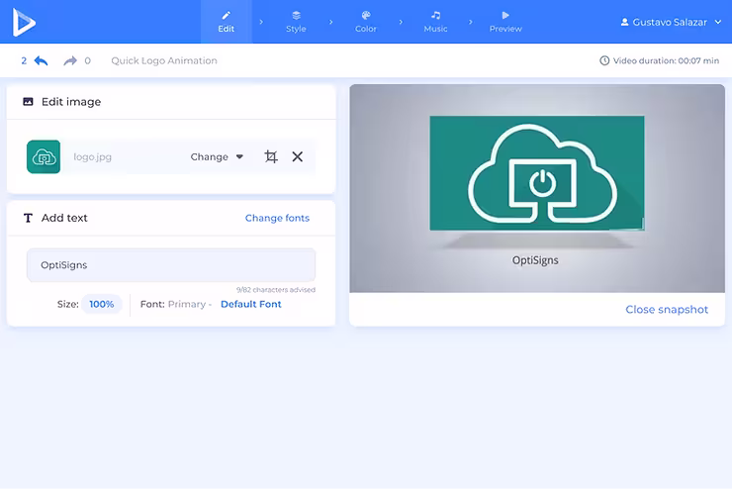This screenshot has height=489, width=732.
Task: Click the snapshot preview image
Action: coord(537,188)
